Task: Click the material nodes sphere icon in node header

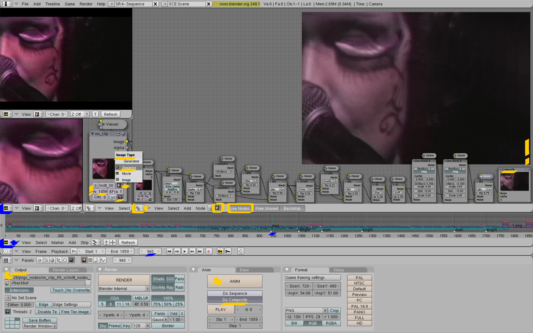Action: pyautogui.click(x=211, y=208)
